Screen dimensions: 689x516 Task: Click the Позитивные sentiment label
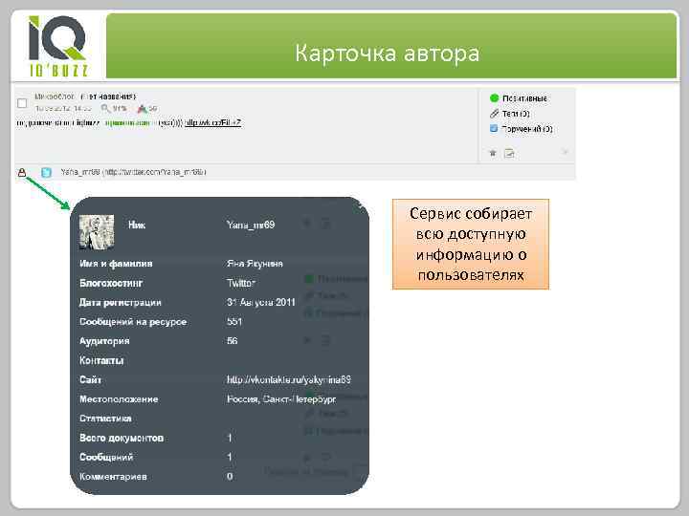524,98
